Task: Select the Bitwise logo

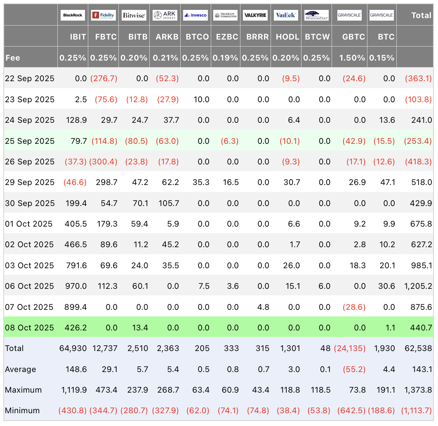Action: click(x=134, y=15)
